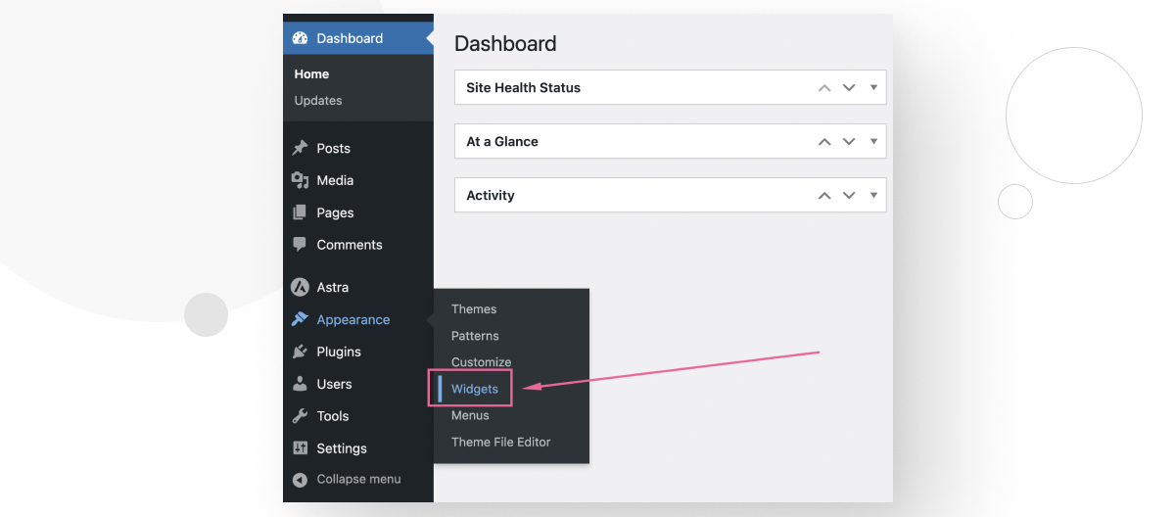Click the Media icon in sidebar
The image size is (1175, 517).
[301, 181]
